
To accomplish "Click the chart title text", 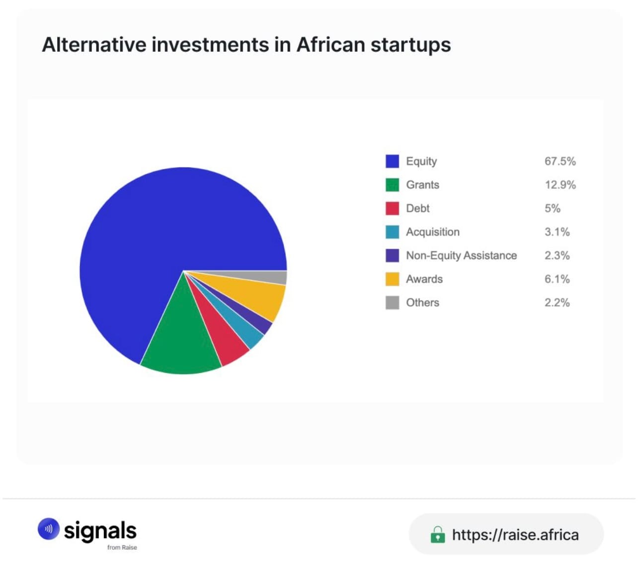I will [x=246, y=45].
